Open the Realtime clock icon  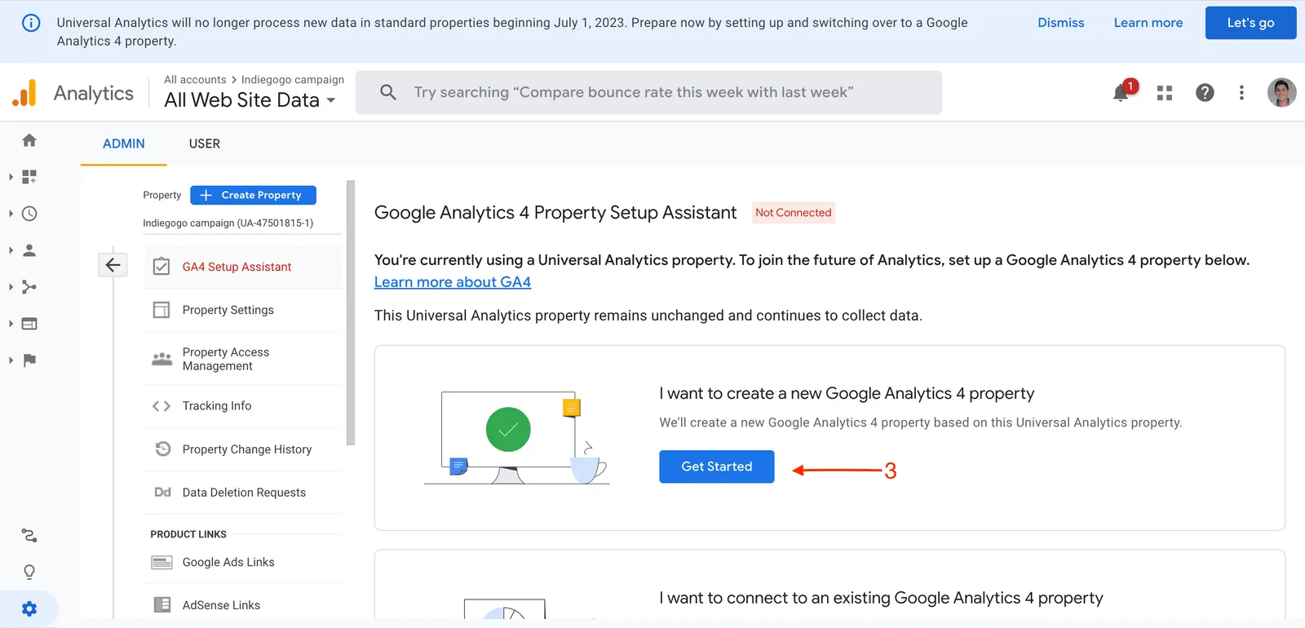click(29, 214)
